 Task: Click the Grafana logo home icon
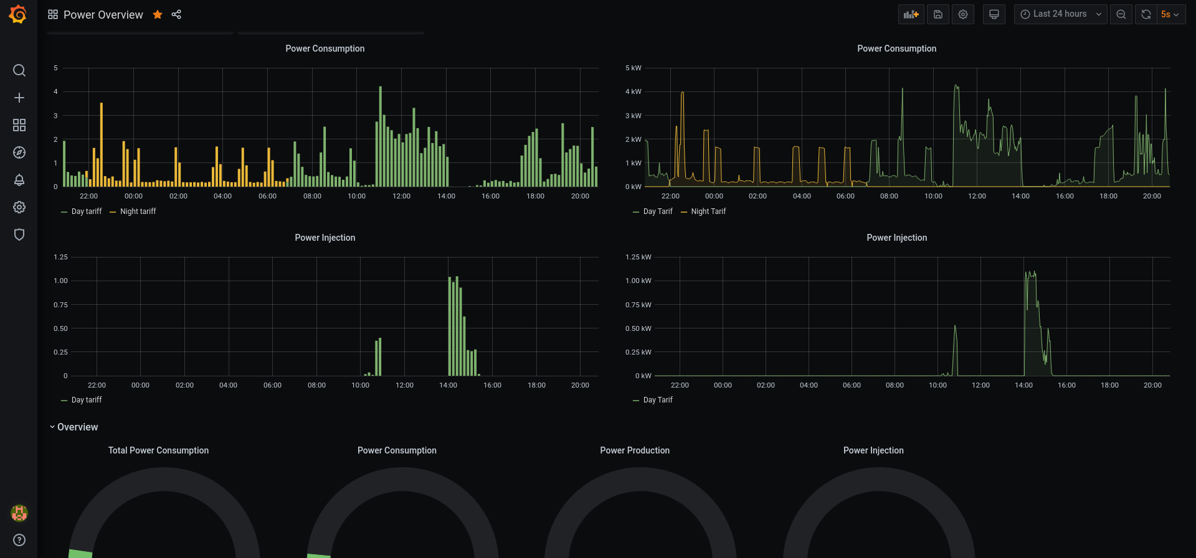[18, 14]
